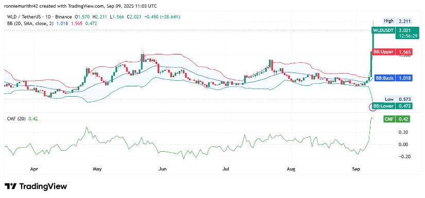Image resolution: width=425 pixels, height=198 pixels.
Task: Click the C2.021 close value in header
Action: click(134, 17)
